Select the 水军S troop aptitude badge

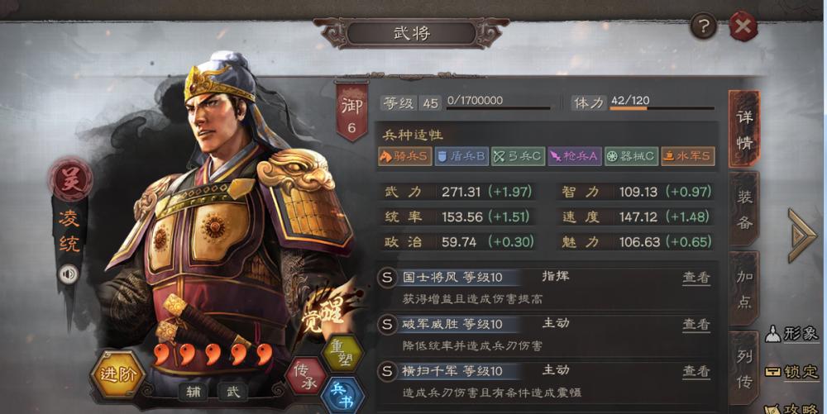click(x=688, y=156)
